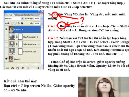Click the lock all padlock icon

(22, 23)
